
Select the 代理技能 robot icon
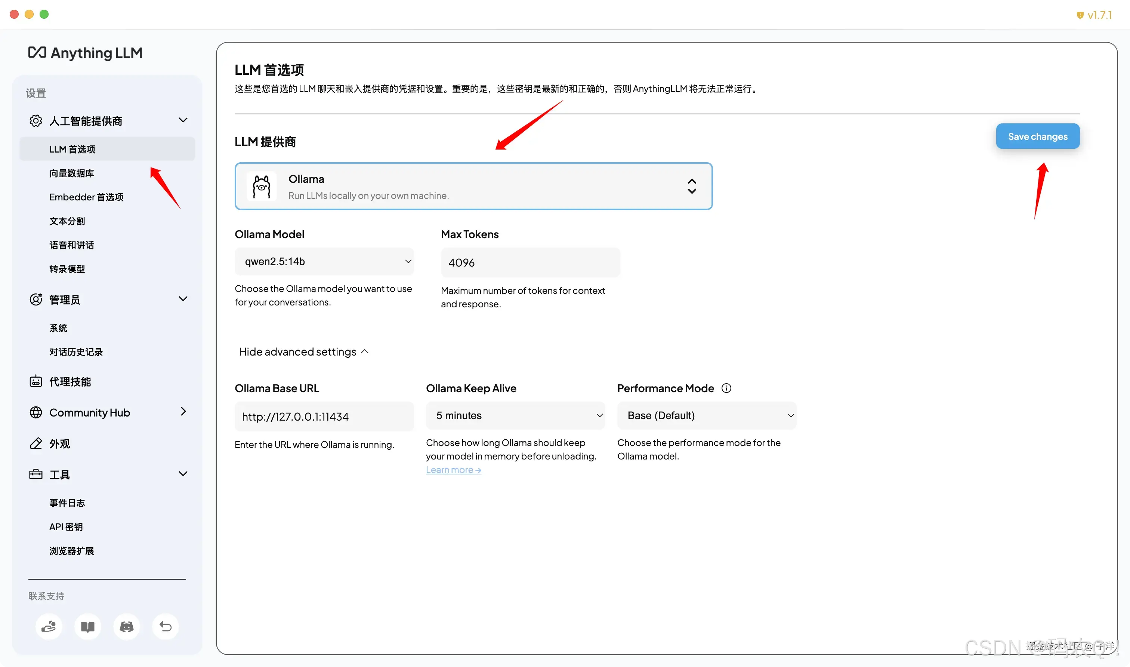(x=35, y=381)
